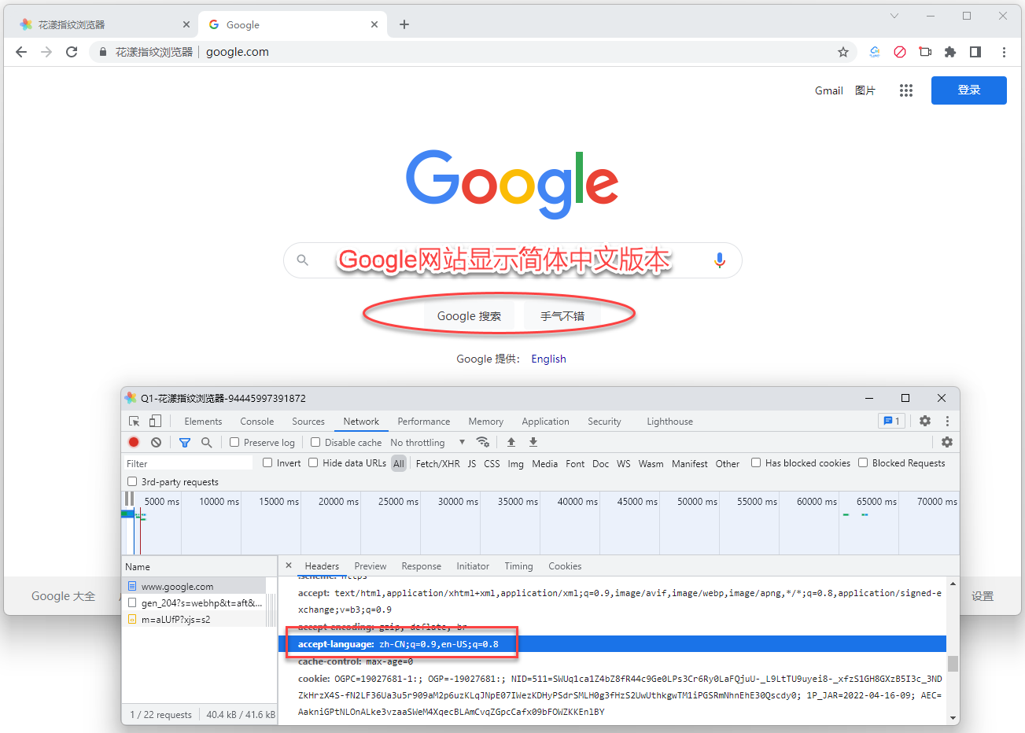
Task: Open DevTools customize three-dot menu
Action: pos(947,421)
